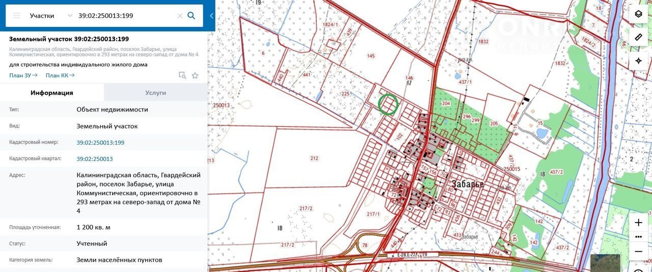This screenshot has width=652, height=272.
Task: Click the cadastral number search input
Action: (125, 16)
